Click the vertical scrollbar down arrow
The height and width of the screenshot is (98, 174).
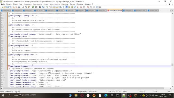pos(172,86)
